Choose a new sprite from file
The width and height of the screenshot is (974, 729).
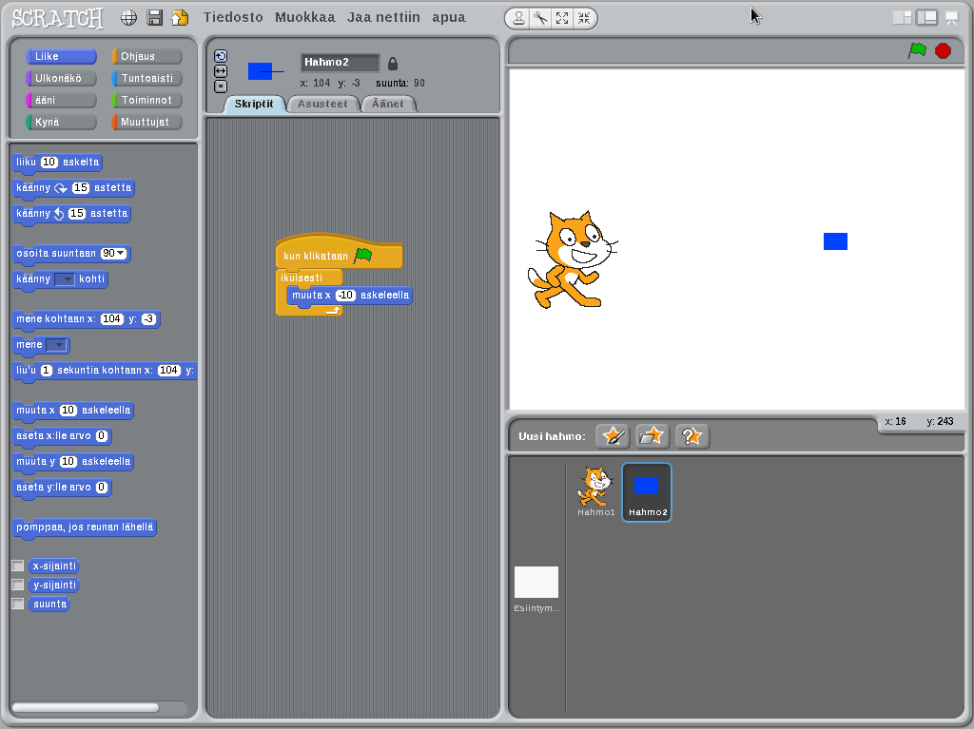click(653, 436)
